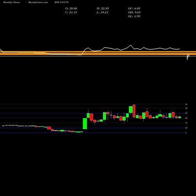196x196 pixels.
Task: Select the low value 'L: 19.21'
Action: 102,12
